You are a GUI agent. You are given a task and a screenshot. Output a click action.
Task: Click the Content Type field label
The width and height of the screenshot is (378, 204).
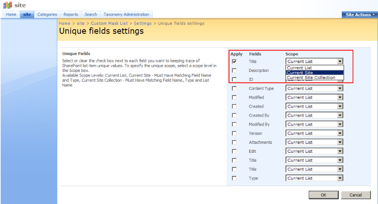coord(261,88)
